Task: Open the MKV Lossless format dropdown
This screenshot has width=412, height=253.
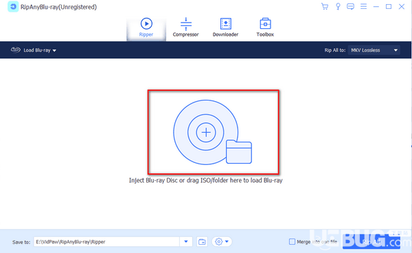Action: (374, 50)
